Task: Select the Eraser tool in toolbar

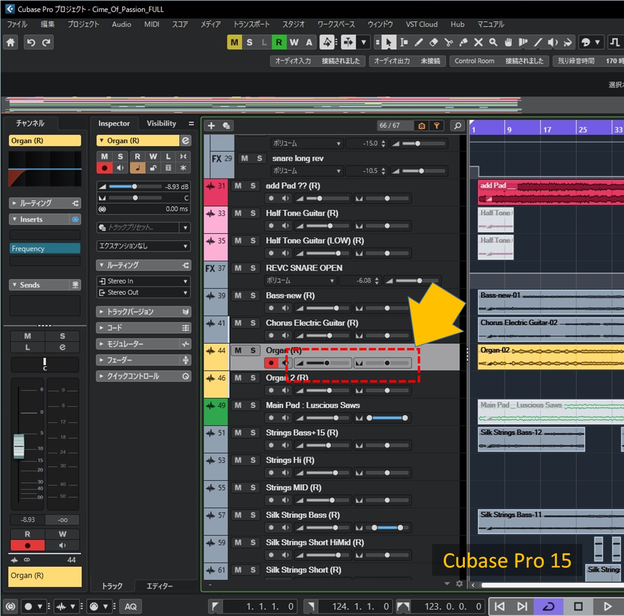Action: click(x=434, y=42)
